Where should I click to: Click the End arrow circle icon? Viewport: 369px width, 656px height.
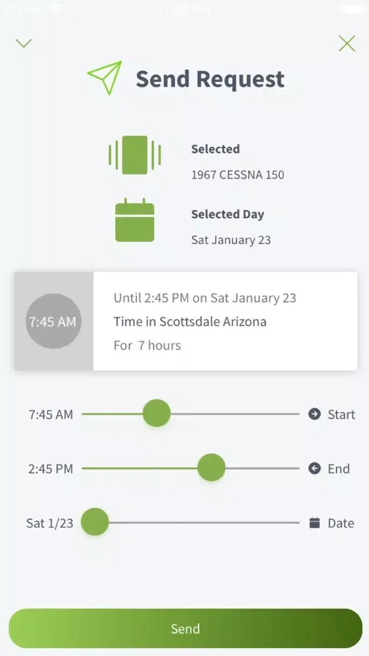[x=314, y=468]
